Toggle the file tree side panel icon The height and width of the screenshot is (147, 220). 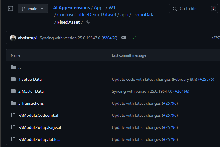pos(11,9)
